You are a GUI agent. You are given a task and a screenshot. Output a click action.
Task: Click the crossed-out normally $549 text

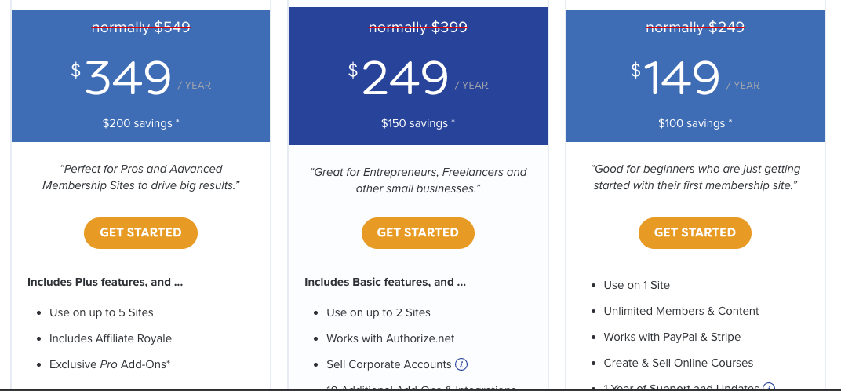pos(141,27)
